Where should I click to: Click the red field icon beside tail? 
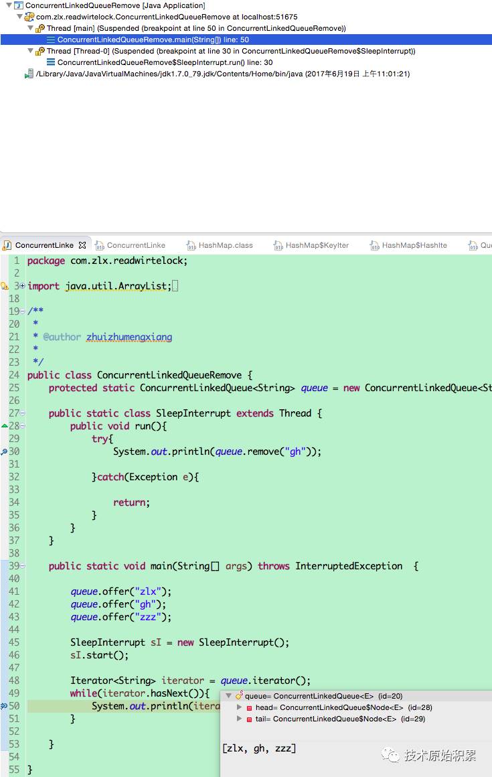tap(250, 719)
